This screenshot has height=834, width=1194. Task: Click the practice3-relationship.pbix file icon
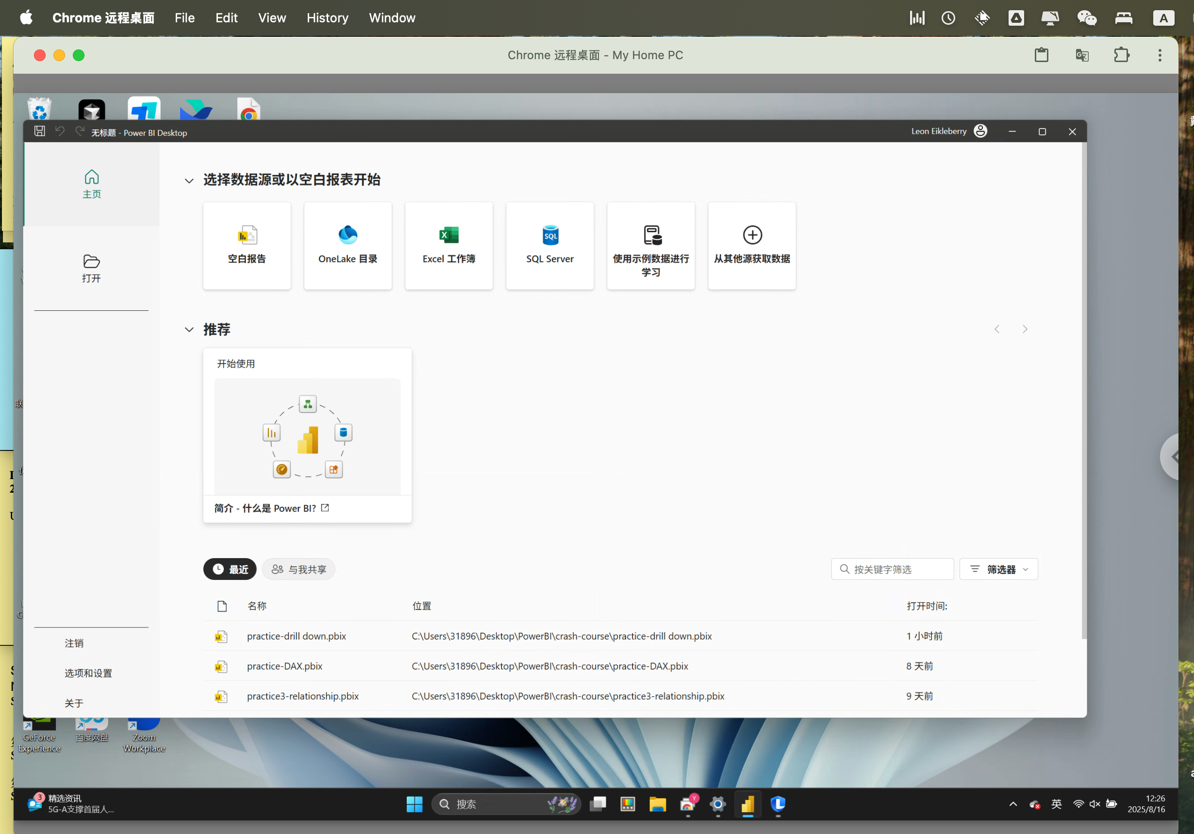tap(221, 697)
